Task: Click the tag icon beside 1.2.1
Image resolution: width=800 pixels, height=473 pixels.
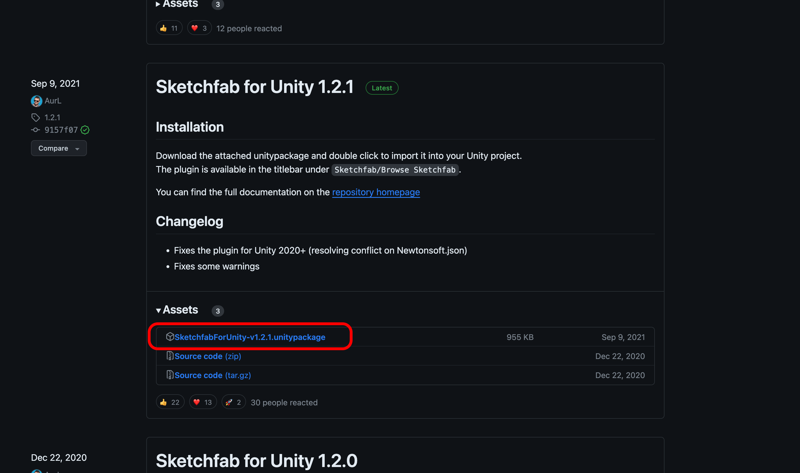Action: click(36, 118)
